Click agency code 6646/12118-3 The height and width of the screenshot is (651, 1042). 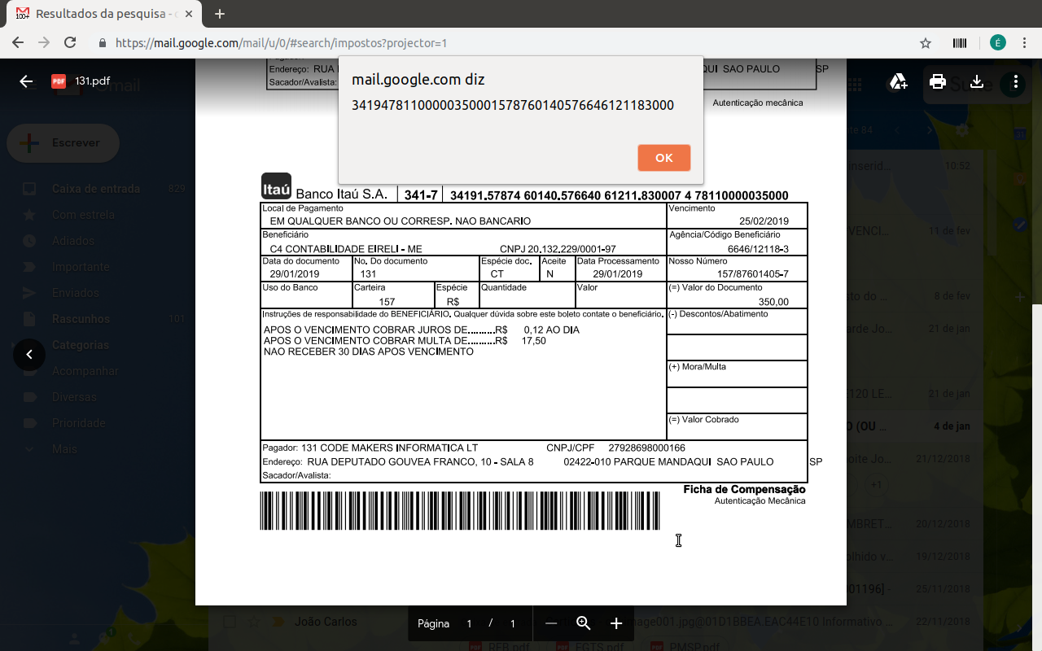click(x=758, y=249)
